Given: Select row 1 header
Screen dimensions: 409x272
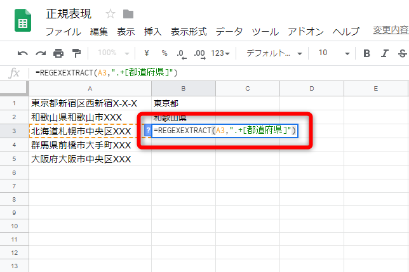Looking at the screenshot, I should (x=15, y=103).
